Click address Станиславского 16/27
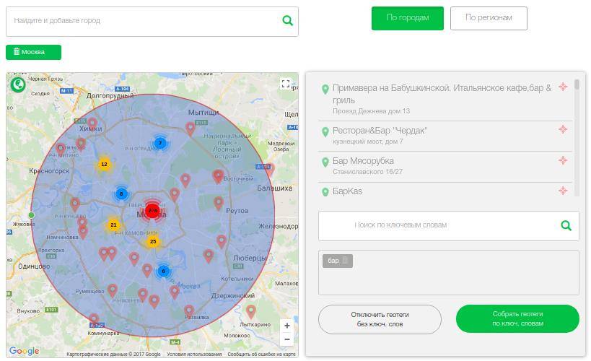The height and width of the screenshot is (361, 591). [x=367, y=172]
